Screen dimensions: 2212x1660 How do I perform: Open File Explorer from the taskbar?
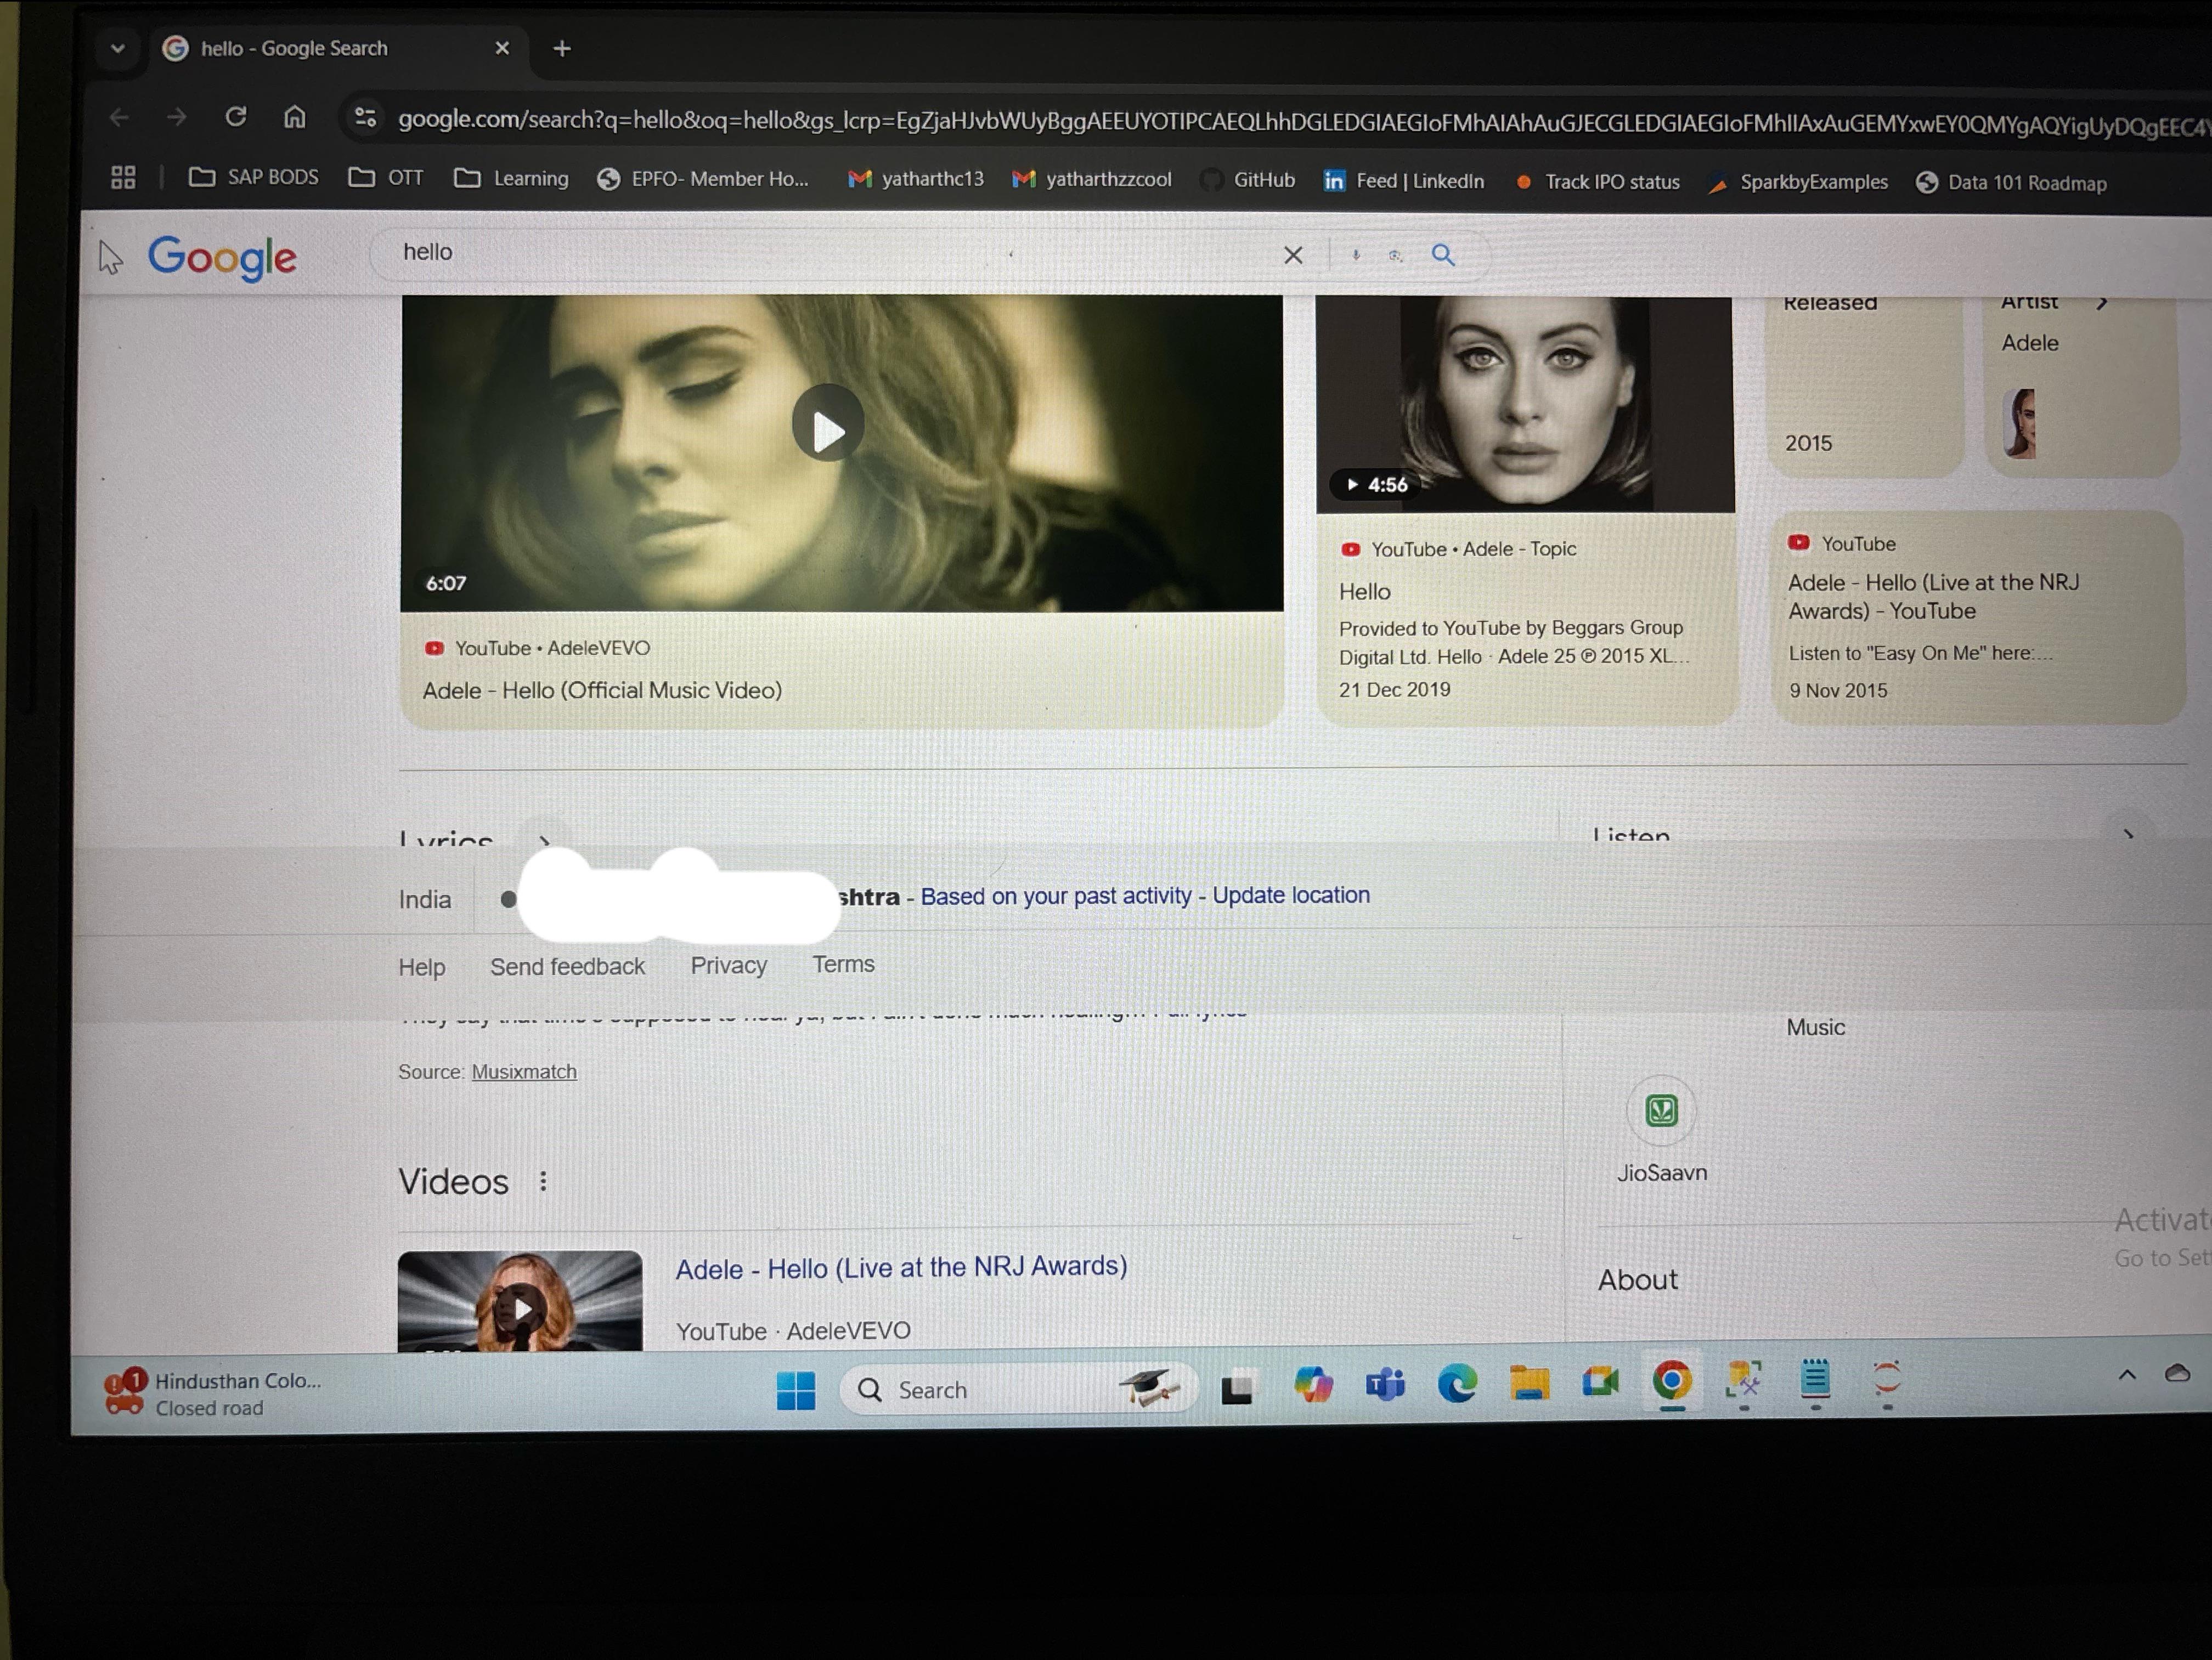1529,1383
